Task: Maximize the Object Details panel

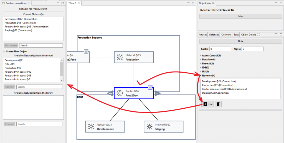Action: (281, 34)
